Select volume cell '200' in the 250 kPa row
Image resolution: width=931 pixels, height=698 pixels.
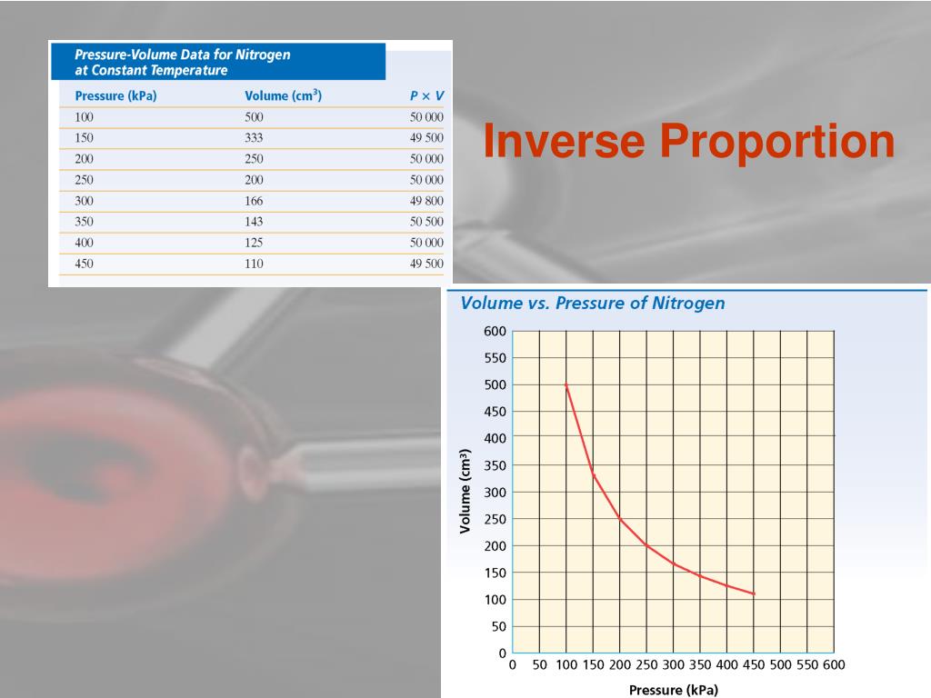[254, 180]
